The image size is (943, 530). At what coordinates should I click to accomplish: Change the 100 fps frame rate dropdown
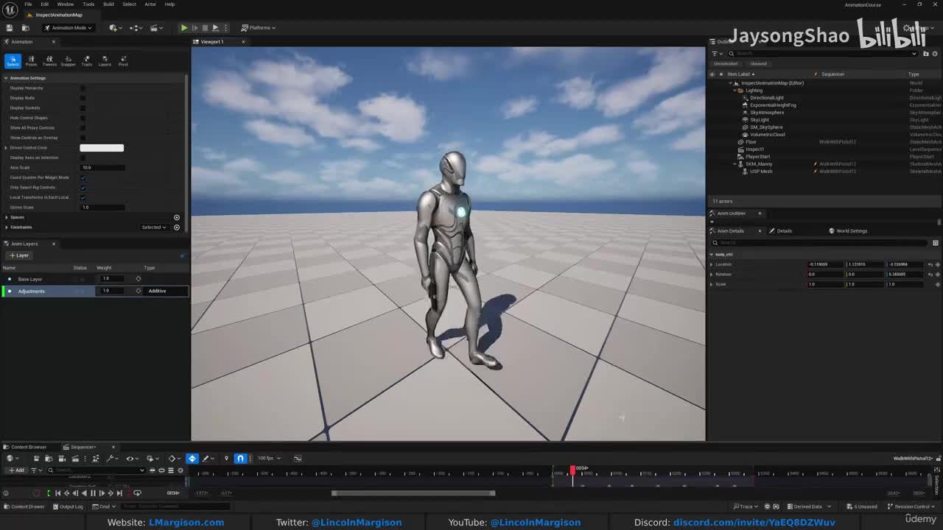point(269,459)
